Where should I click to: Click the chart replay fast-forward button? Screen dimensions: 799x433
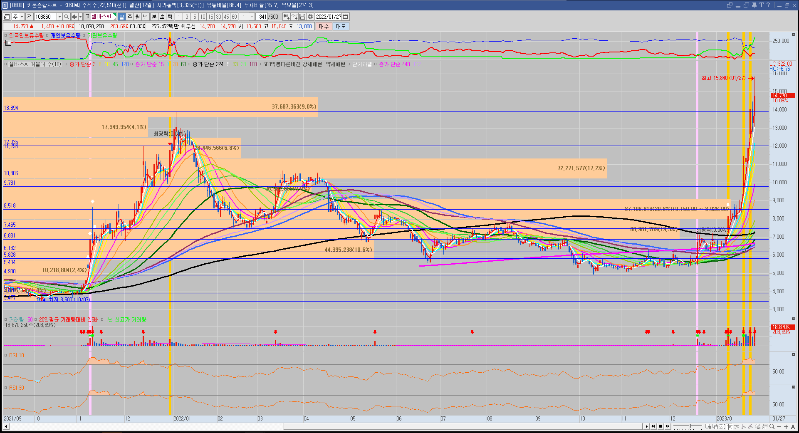(x=668, y=426)
